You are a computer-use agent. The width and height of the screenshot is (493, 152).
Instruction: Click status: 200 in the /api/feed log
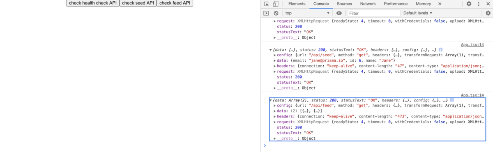(289, 127)
